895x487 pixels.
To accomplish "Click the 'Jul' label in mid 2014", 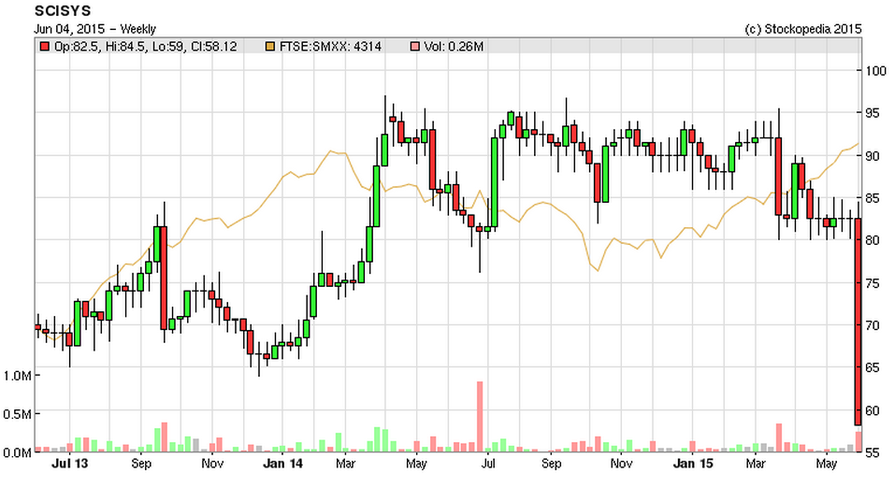I will 487,464.
